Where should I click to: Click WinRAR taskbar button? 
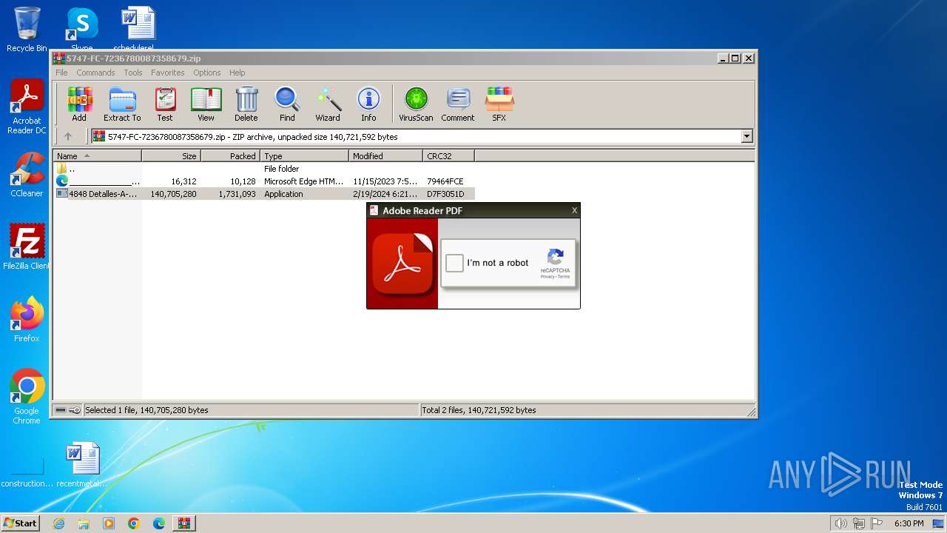tap(184, 523)
